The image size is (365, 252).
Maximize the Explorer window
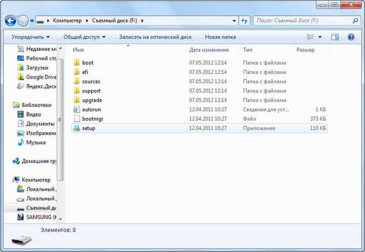coord(335,4)
